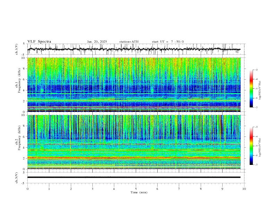This screenshot has height=212, width=275.
Task: Click time axis tick label "1"
Action: pyautogui.click(x=49, y=189)
